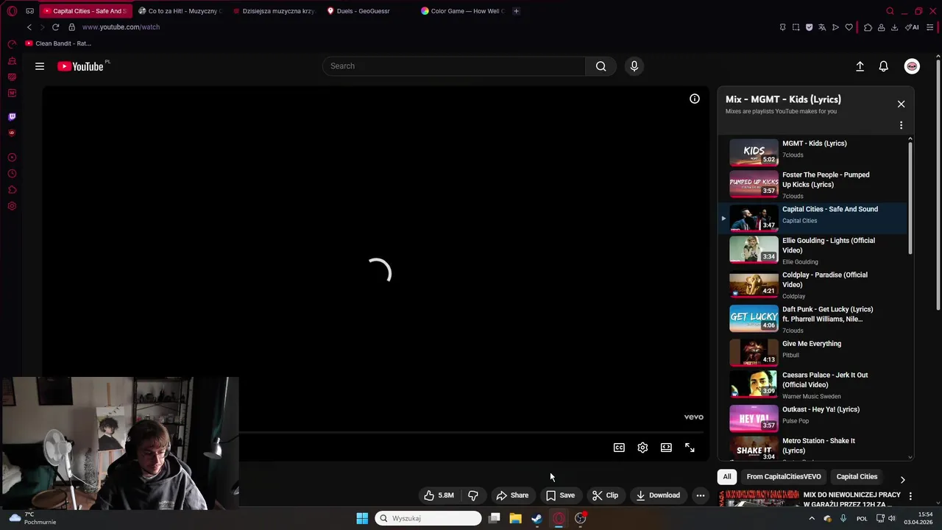
Task: Dislike the video
Action: click(x=473, y=495)
